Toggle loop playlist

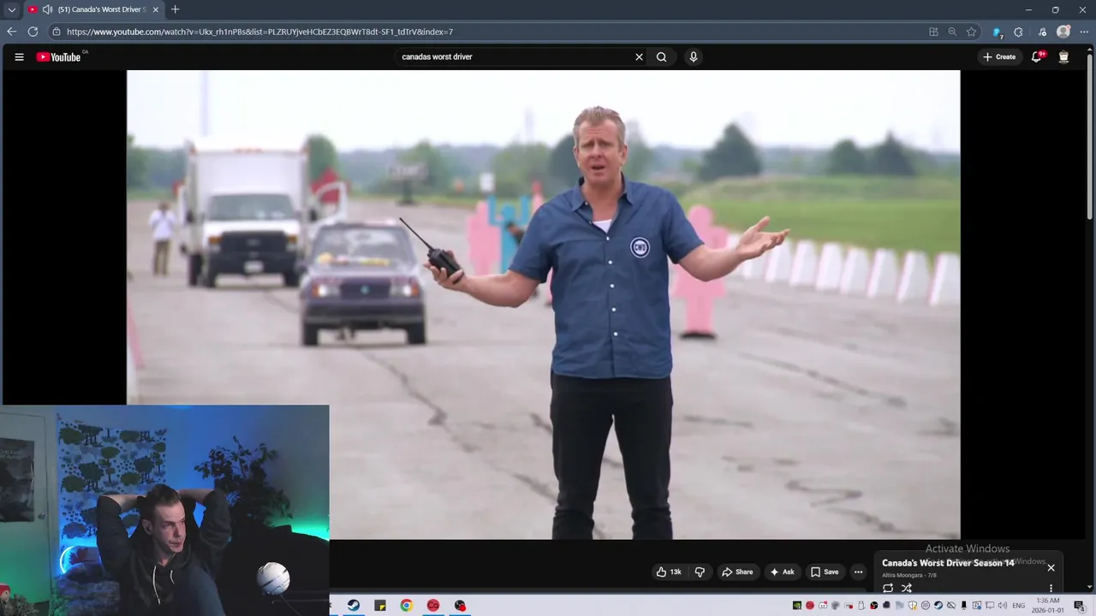(x=888, y=588)
